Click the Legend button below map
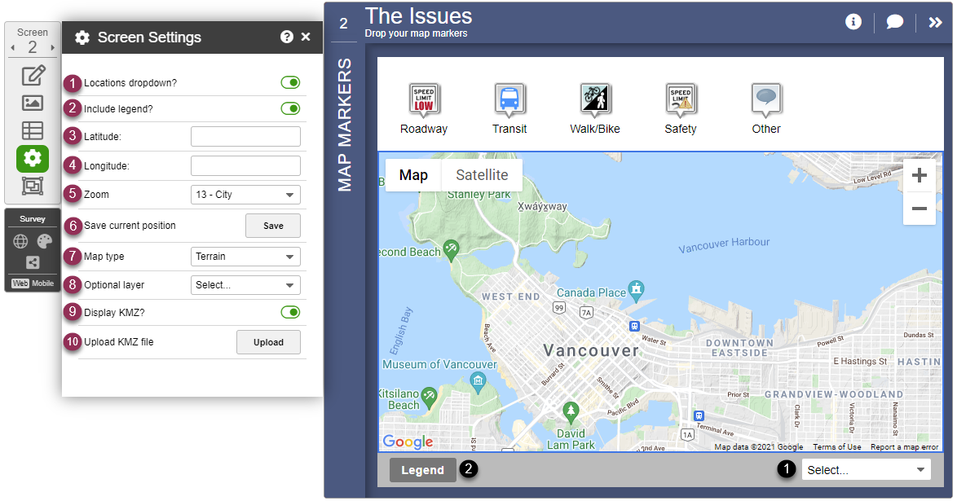 [x=422, y=471]
